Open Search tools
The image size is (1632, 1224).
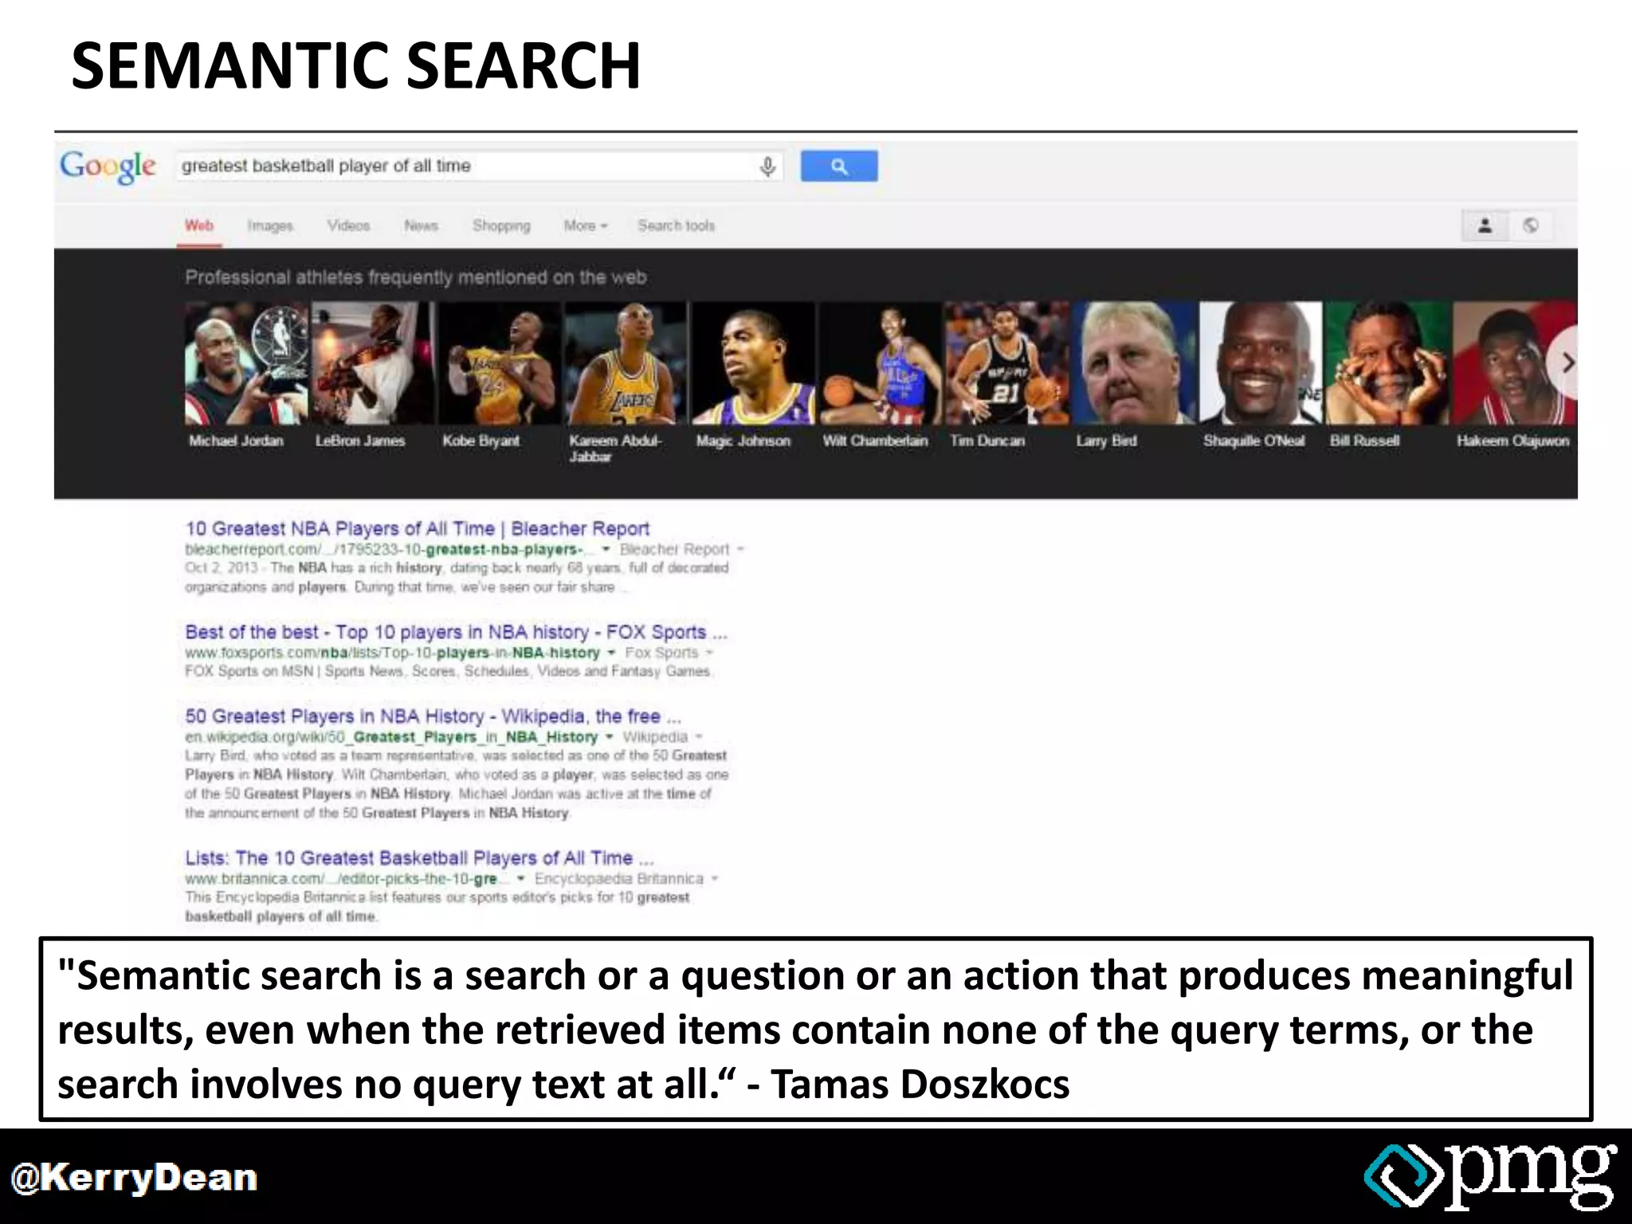pos(676,226)
